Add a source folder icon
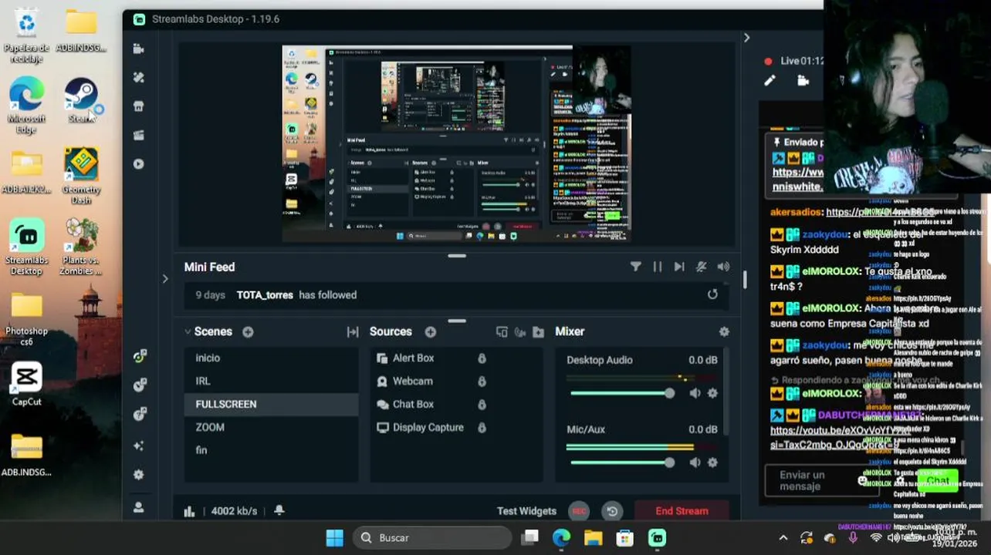991x555 pixels. pyautogui.click(x=538, y=331)
